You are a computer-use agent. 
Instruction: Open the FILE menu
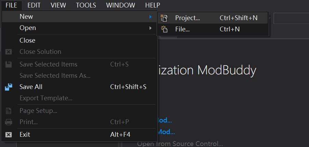(x=11, y=5)
